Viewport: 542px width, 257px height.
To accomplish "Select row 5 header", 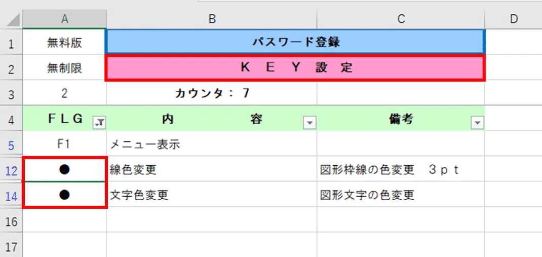I will click(11, 144).
